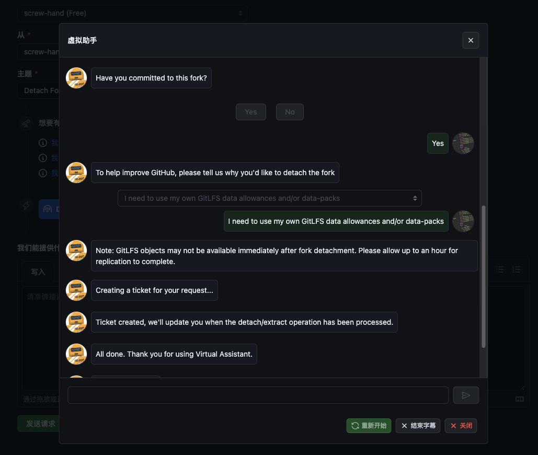Click the bot avatar beside 'All done' message
The width and height of the screenshot is (538, 455).
(76, 354)
